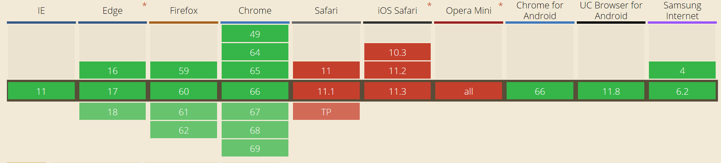Open the Firefox 60 version cell
721x163 pixels.
point(183,91)
